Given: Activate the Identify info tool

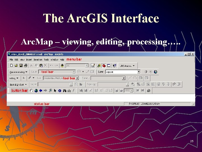Looking at the screenshot, I should coord(60,91).
